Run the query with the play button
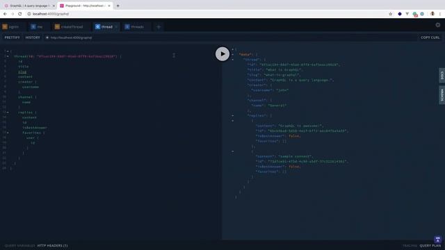 click(222, 54)
